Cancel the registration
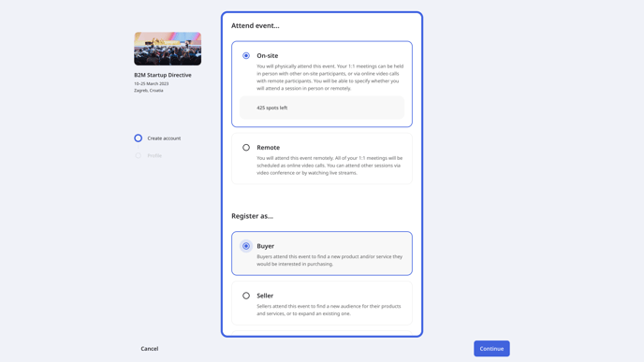This screenshot has height=362, width=644. click(x=150, y=349)
